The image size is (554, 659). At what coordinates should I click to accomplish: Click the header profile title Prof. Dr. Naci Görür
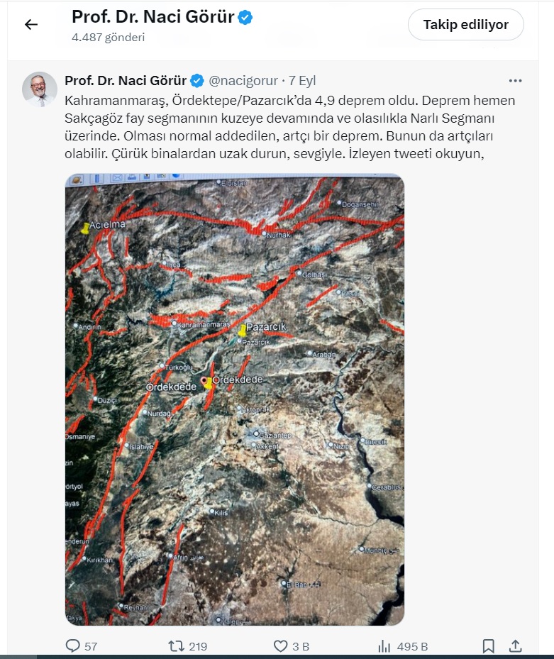pos(153,17)
